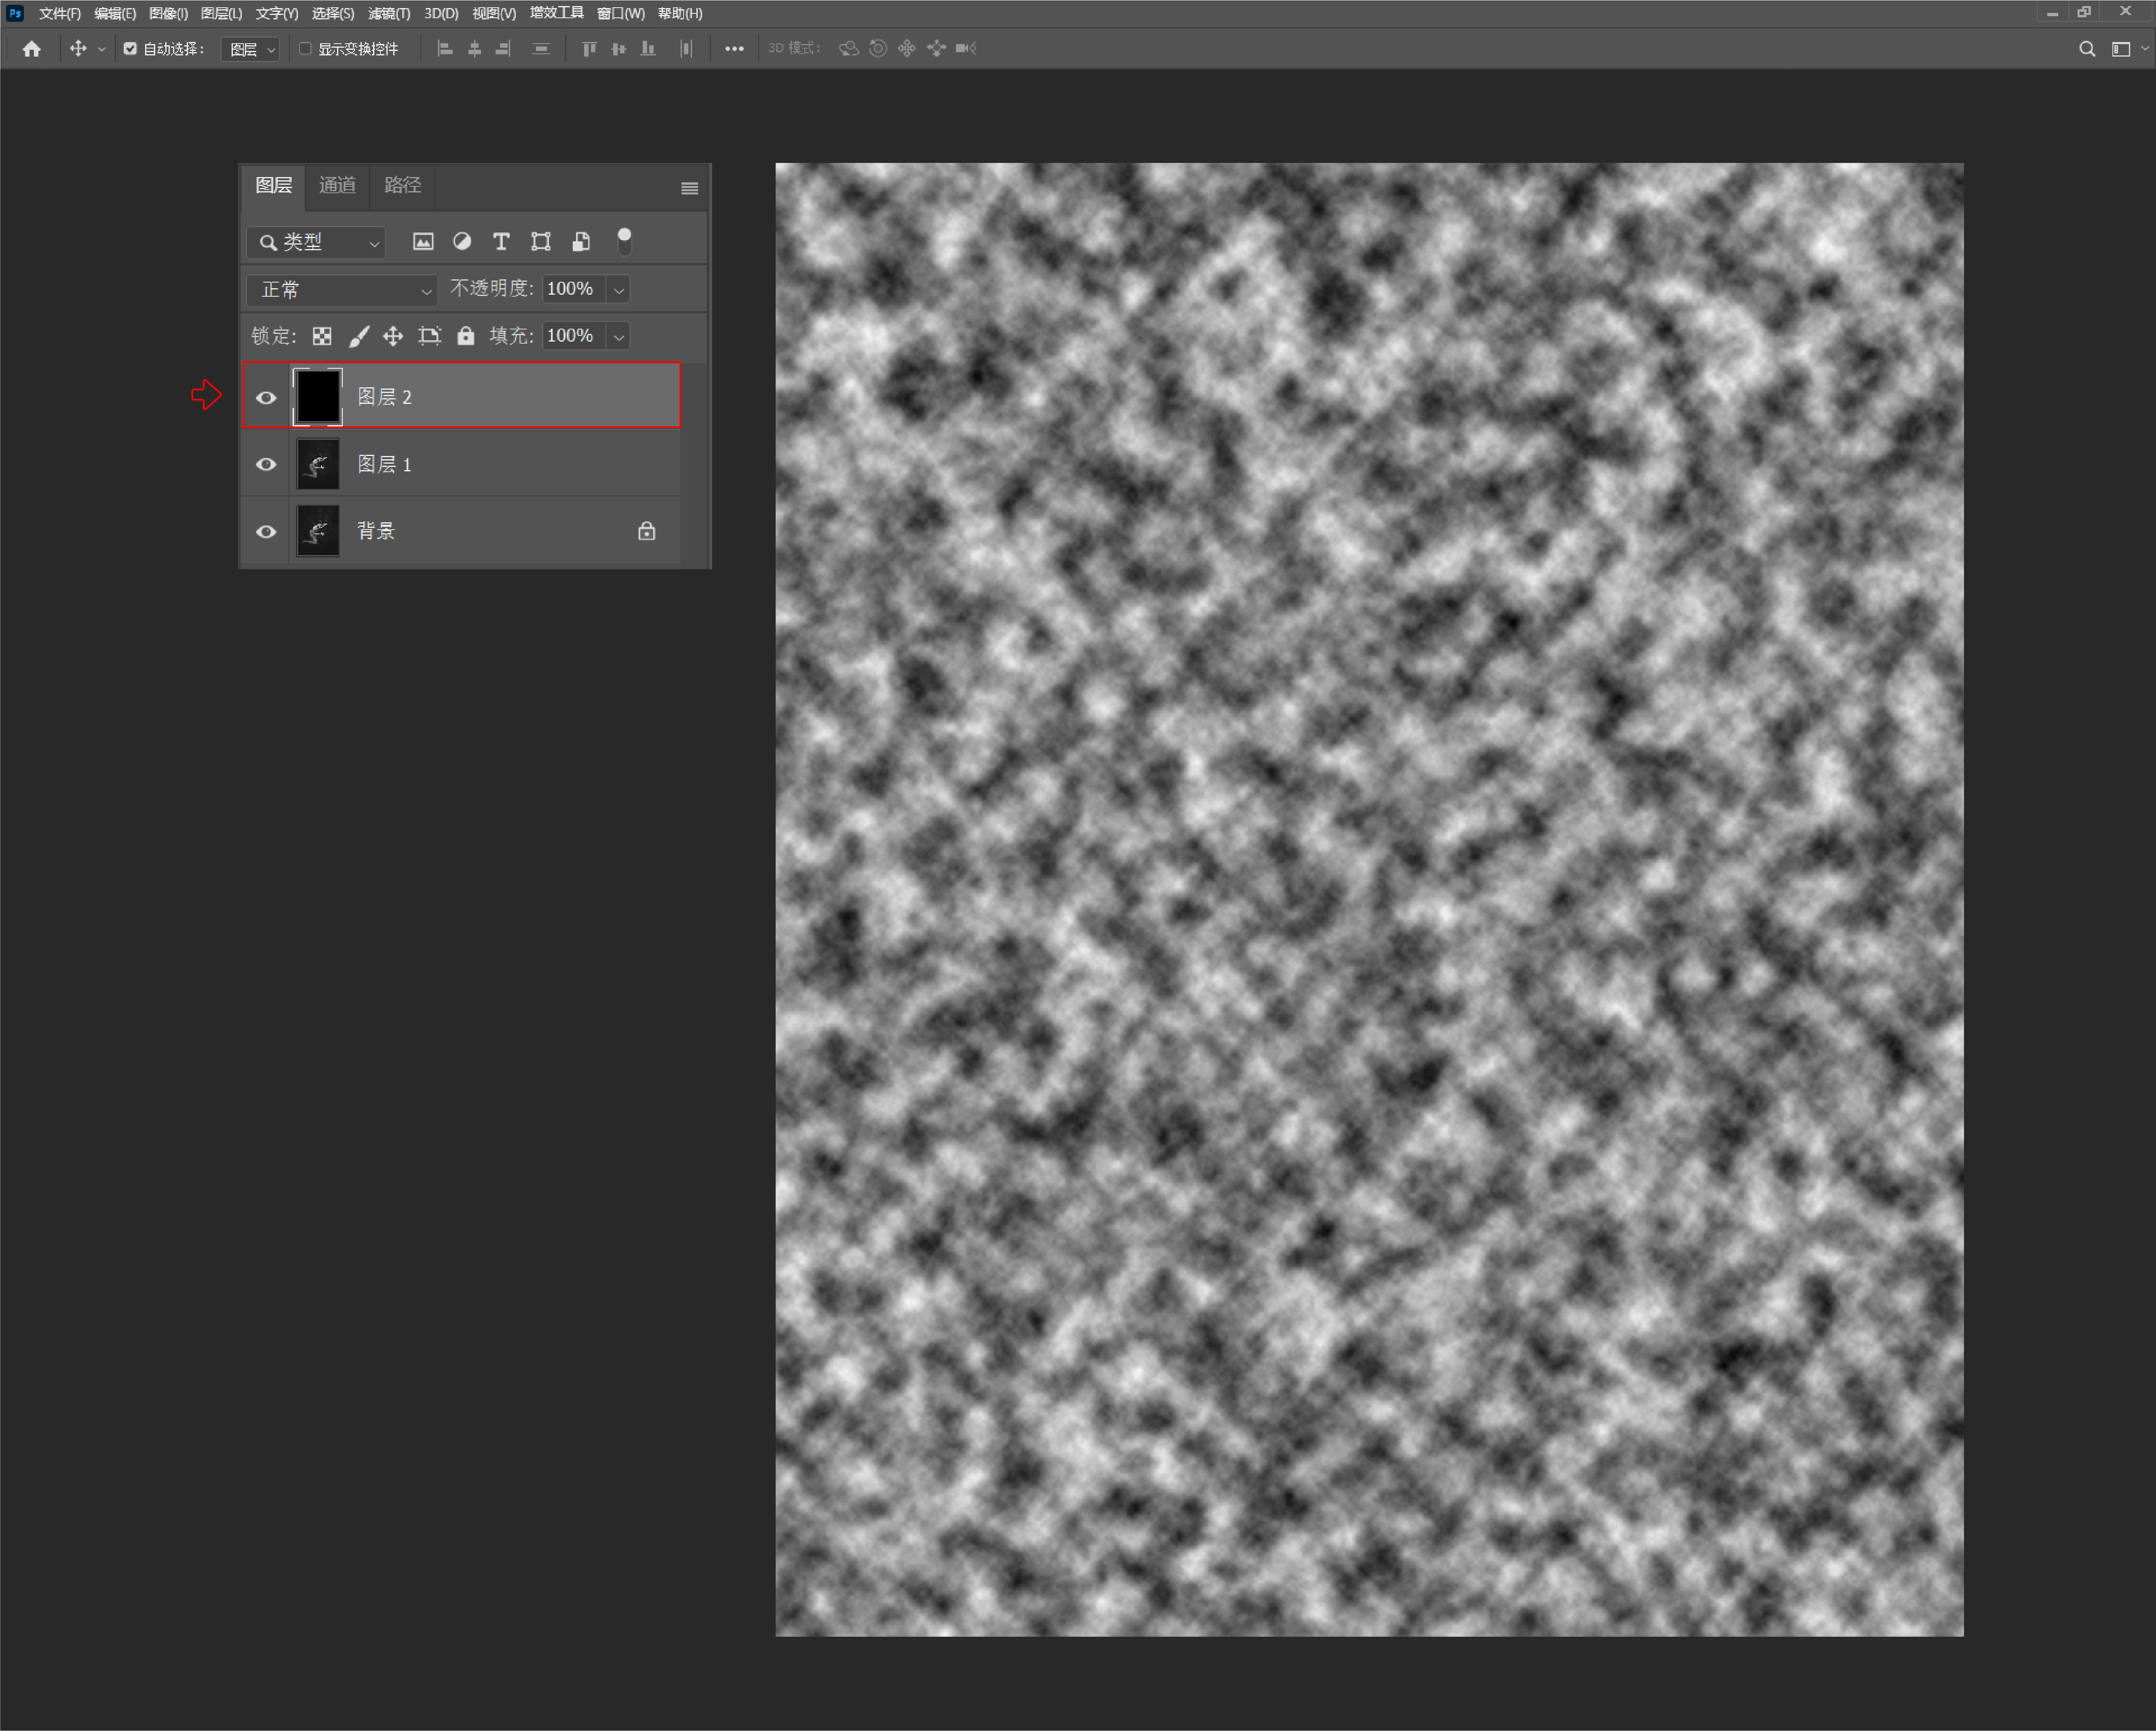2156x1731 pixels.
Task: Open the search magnifier at top right
Action: click(2087, 49)
